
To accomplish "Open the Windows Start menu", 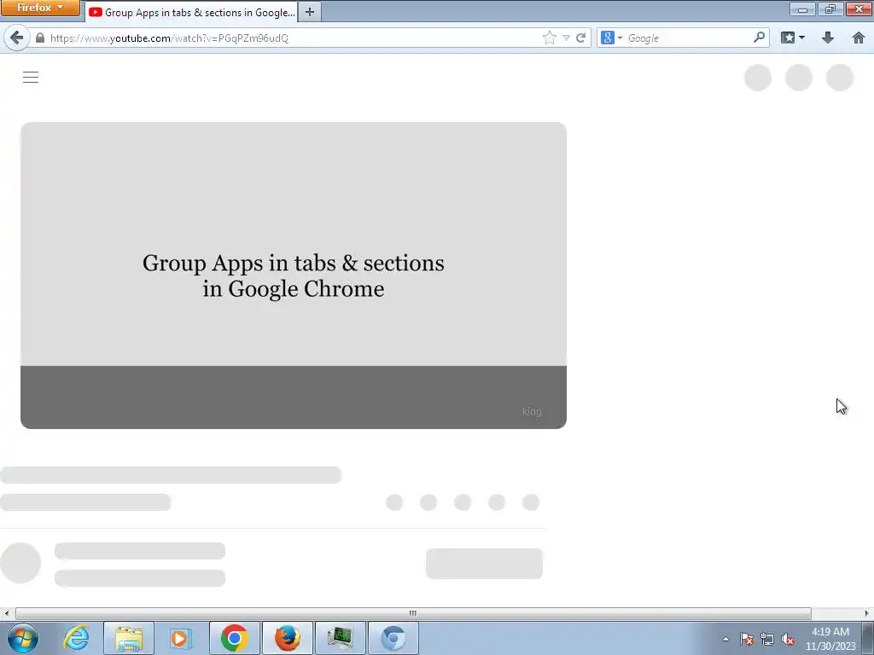I will (23, 638).
